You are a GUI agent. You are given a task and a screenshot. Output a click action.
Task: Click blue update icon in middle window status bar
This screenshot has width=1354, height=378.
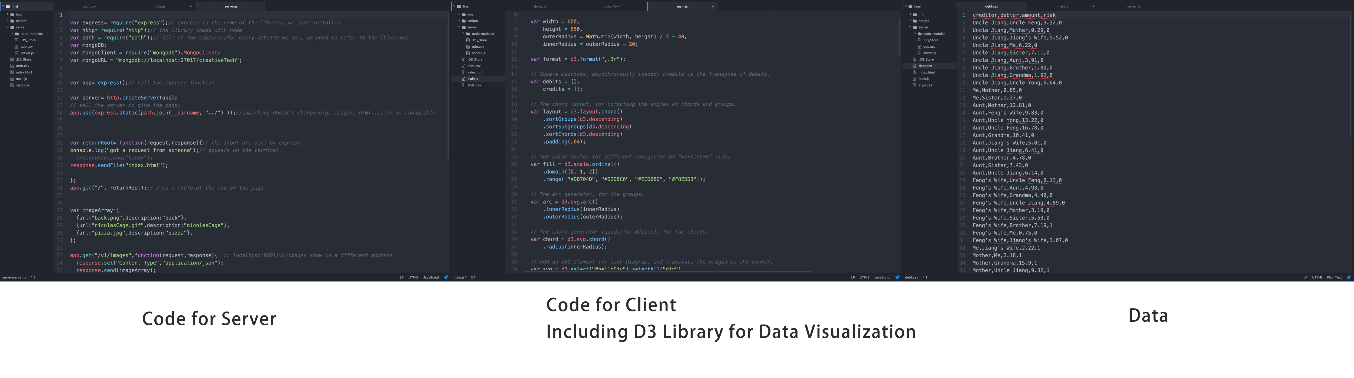(897, 277)
